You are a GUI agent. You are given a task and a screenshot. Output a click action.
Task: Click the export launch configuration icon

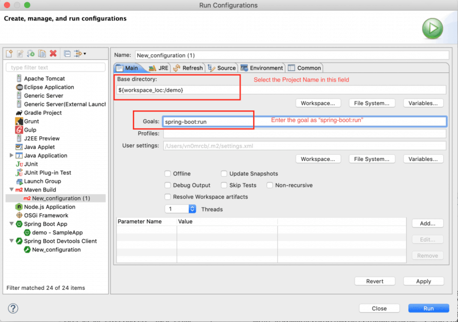(x=31, y=54)
